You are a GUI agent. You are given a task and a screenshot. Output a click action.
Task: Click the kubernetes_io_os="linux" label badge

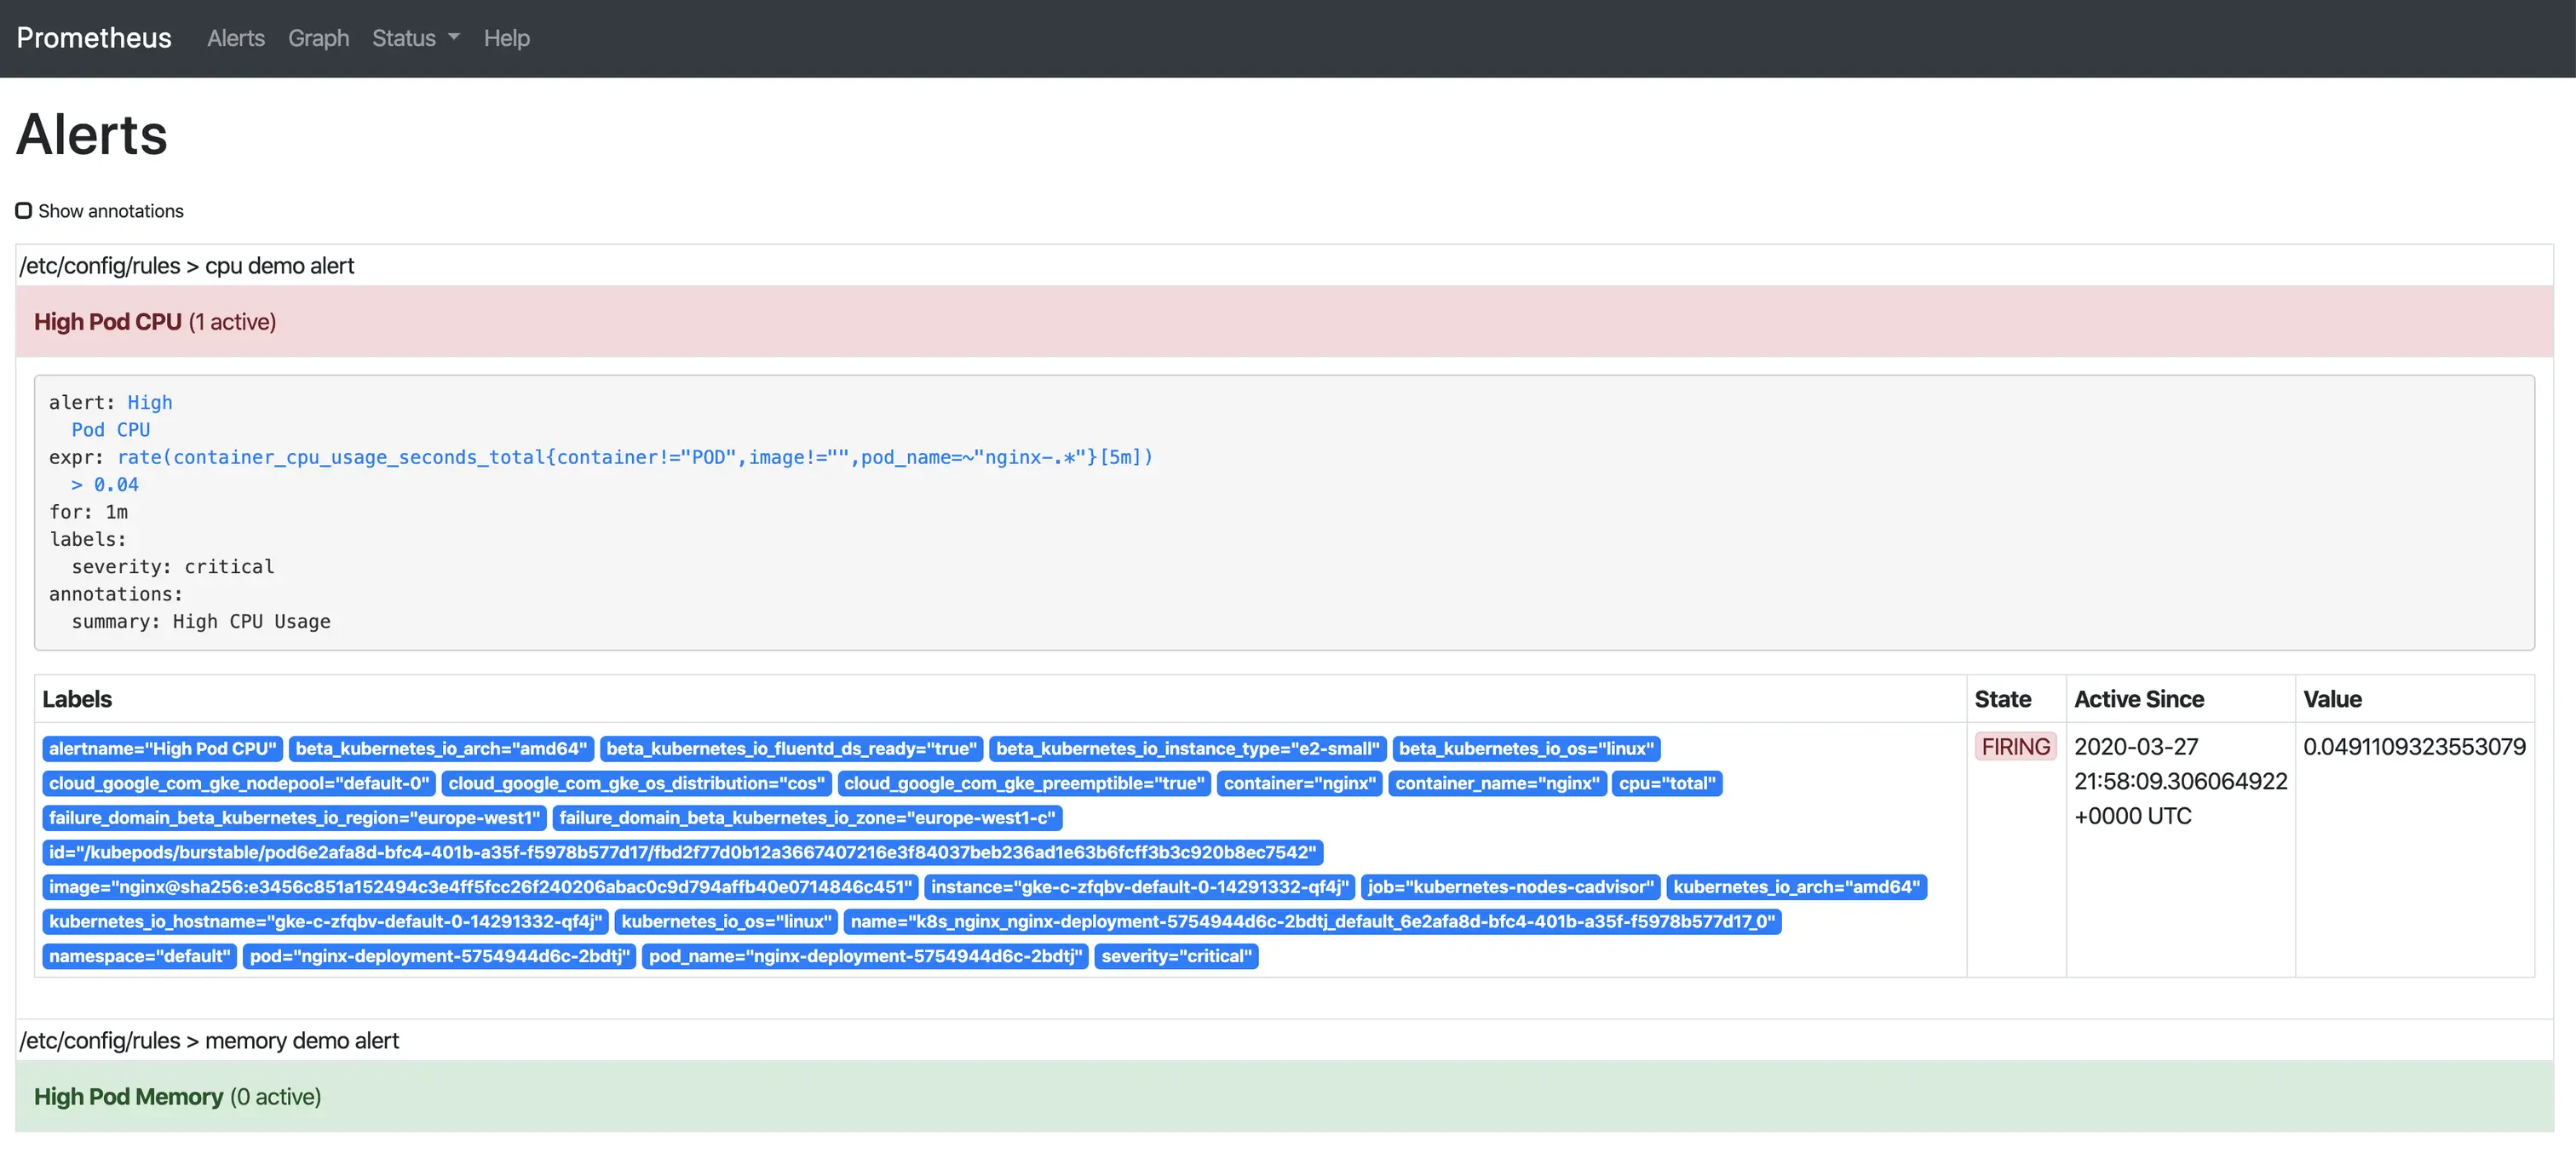[726, 922]
